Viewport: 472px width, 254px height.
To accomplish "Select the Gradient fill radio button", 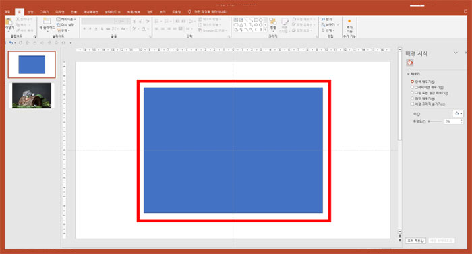I will 412,87.
